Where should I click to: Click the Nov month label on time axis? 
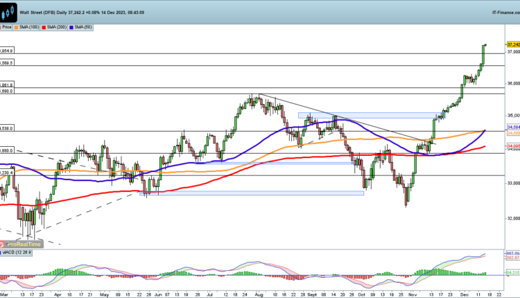(406, 295)
